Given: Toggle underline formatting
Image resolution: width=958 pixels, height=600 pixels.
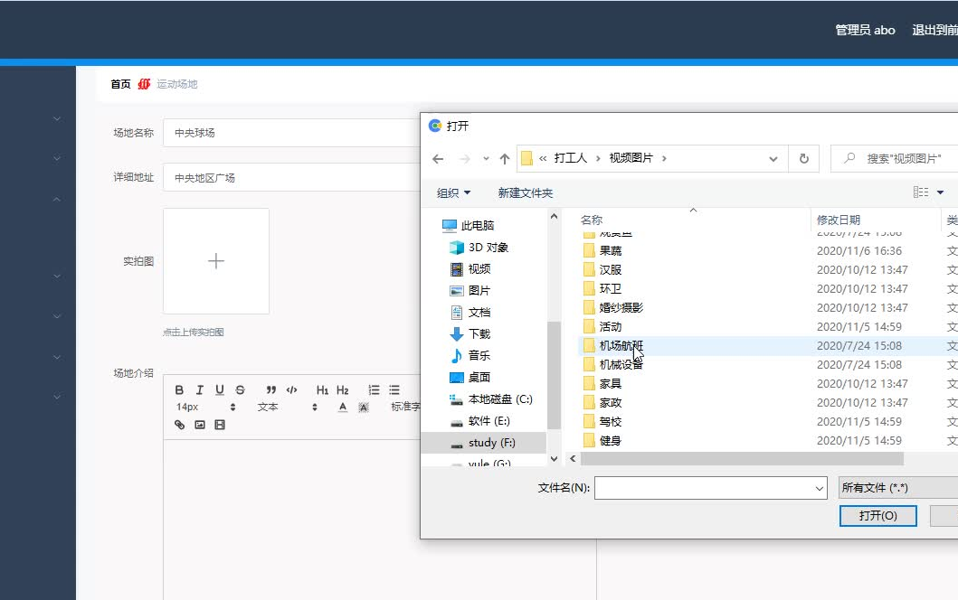Looking at the screenshot, I should point(219,389).
